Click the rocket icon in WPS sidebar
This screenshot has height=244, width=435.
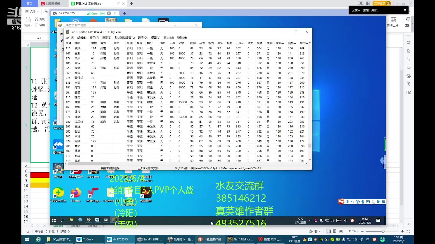click(x=408, y=42)
